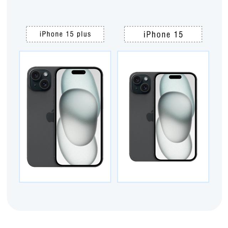228x228 pixels.
Task: Click upper camera lens of iPhone 15
Action: (x=137, y=80)
